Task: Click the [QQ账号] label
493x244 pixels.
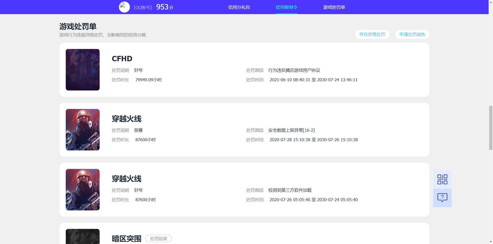Action: coord(143,7)
